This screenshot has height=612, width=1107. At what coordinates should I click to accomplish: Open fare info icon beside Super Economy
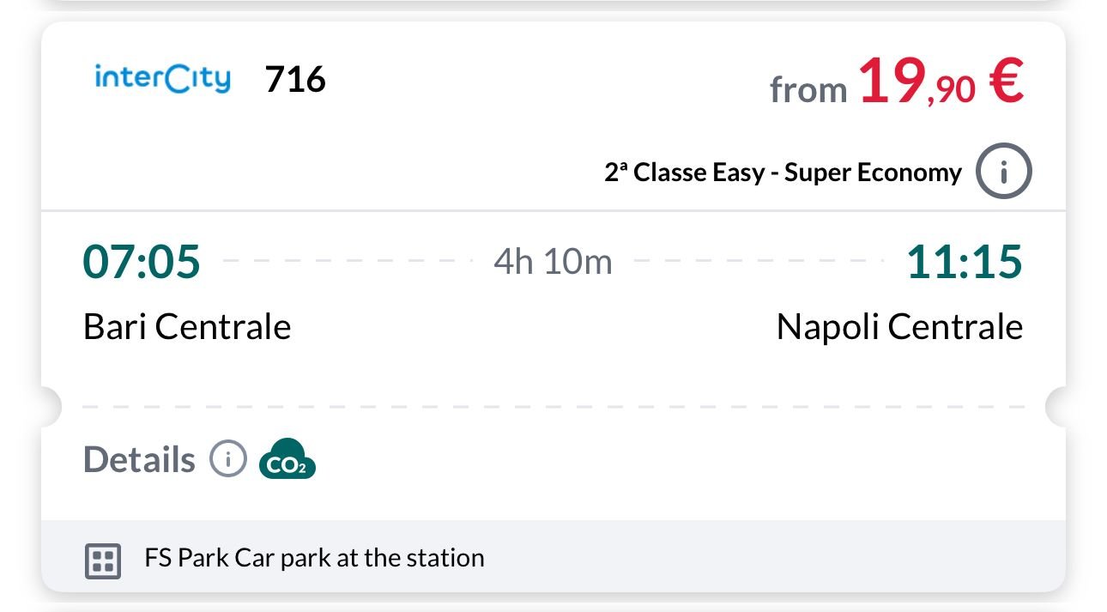point(1003,173)
